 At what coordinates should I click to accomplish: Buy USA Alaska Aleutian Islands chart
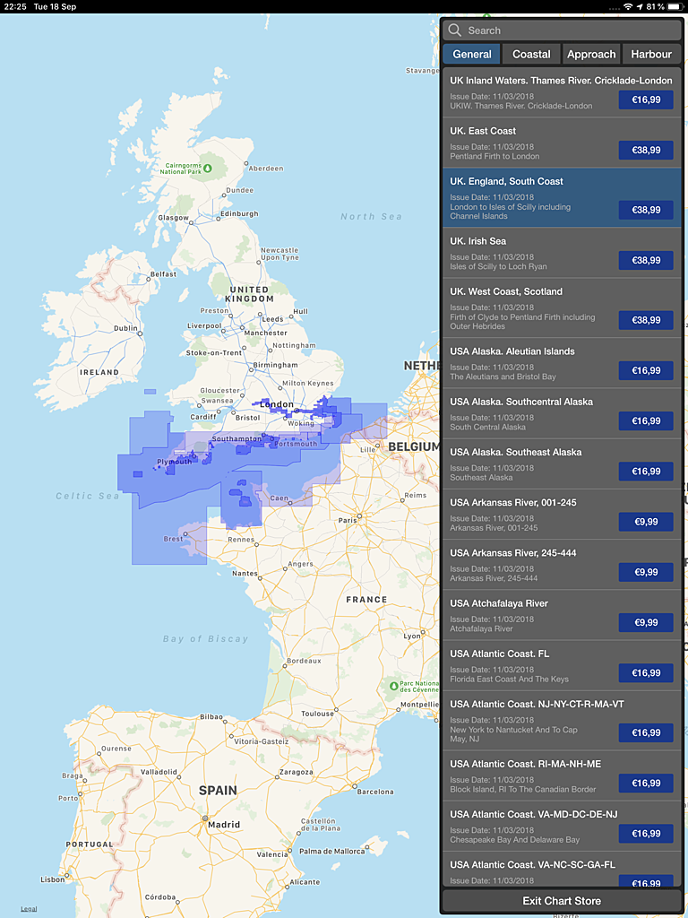(x=645, y=370)
